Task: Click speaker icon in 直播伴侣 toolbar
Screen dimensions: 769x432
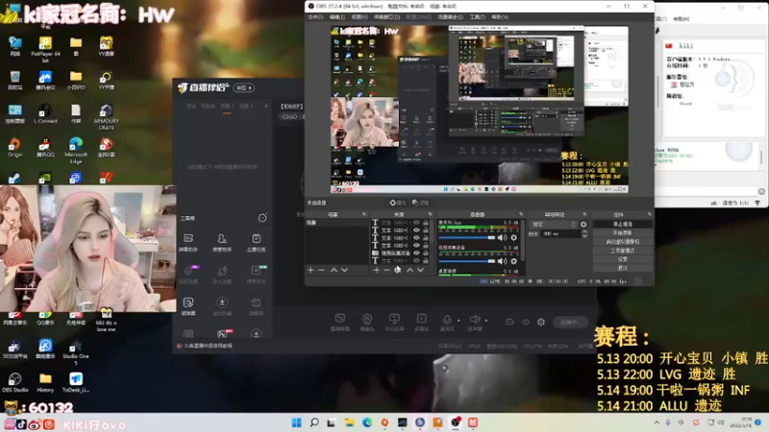Action: pyautogui.click(x=474, y=320)
